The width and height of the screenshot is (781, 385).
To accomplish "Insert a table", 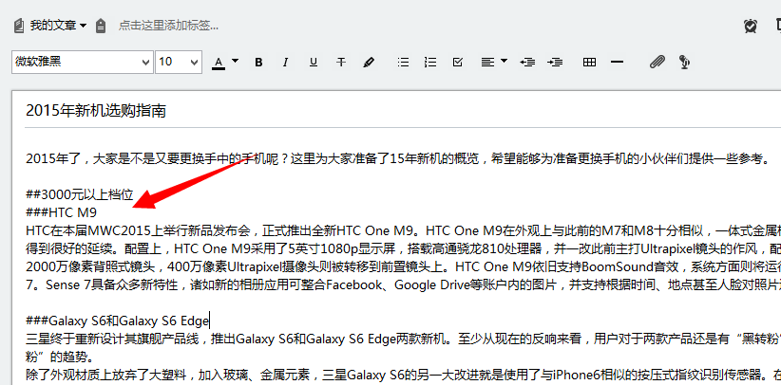I will pyautogui.click(x=589, y=63).
